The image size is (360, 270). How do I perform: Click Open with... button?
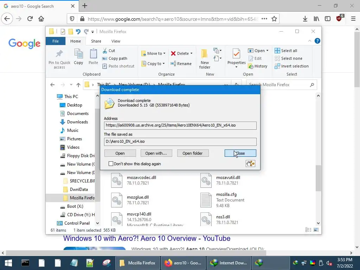[x=156, y=153]
